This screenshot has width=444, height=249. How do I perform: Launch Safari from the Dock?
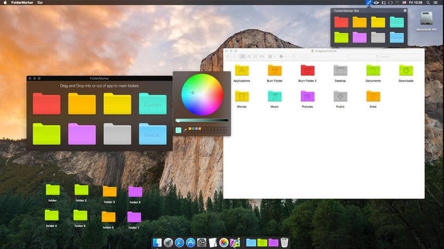click(179, 242)
